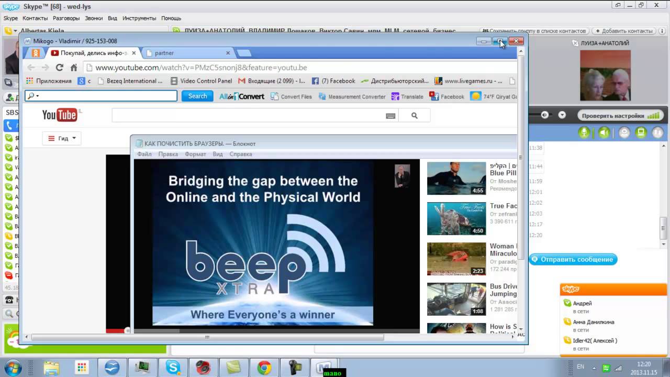The width and height of the screenshot is (670, 377).
Task: Click the browser forward arrow
Action: (45, 68)
